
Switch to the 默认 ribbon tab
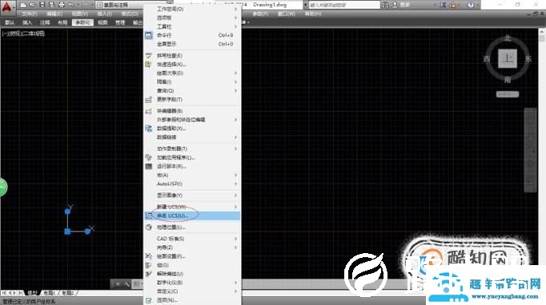coord(10,22)
